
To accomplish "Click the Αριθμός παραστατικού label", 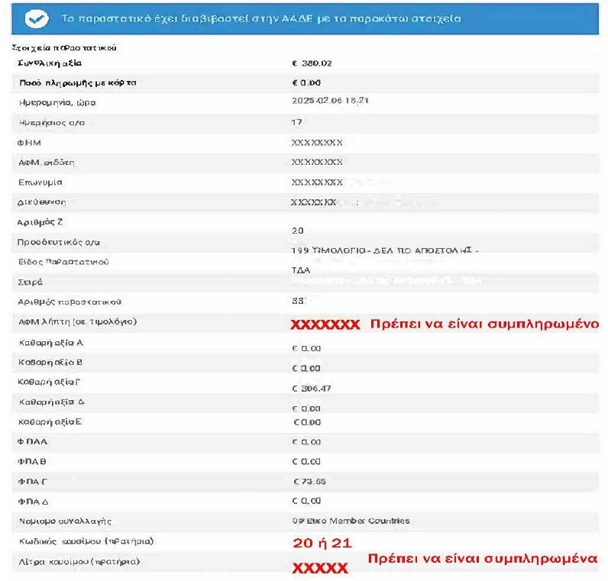I will click(x=64, y=302).
